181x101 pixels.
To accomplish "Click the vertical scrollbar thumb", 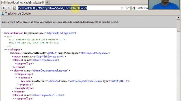I will pos(178,26).
